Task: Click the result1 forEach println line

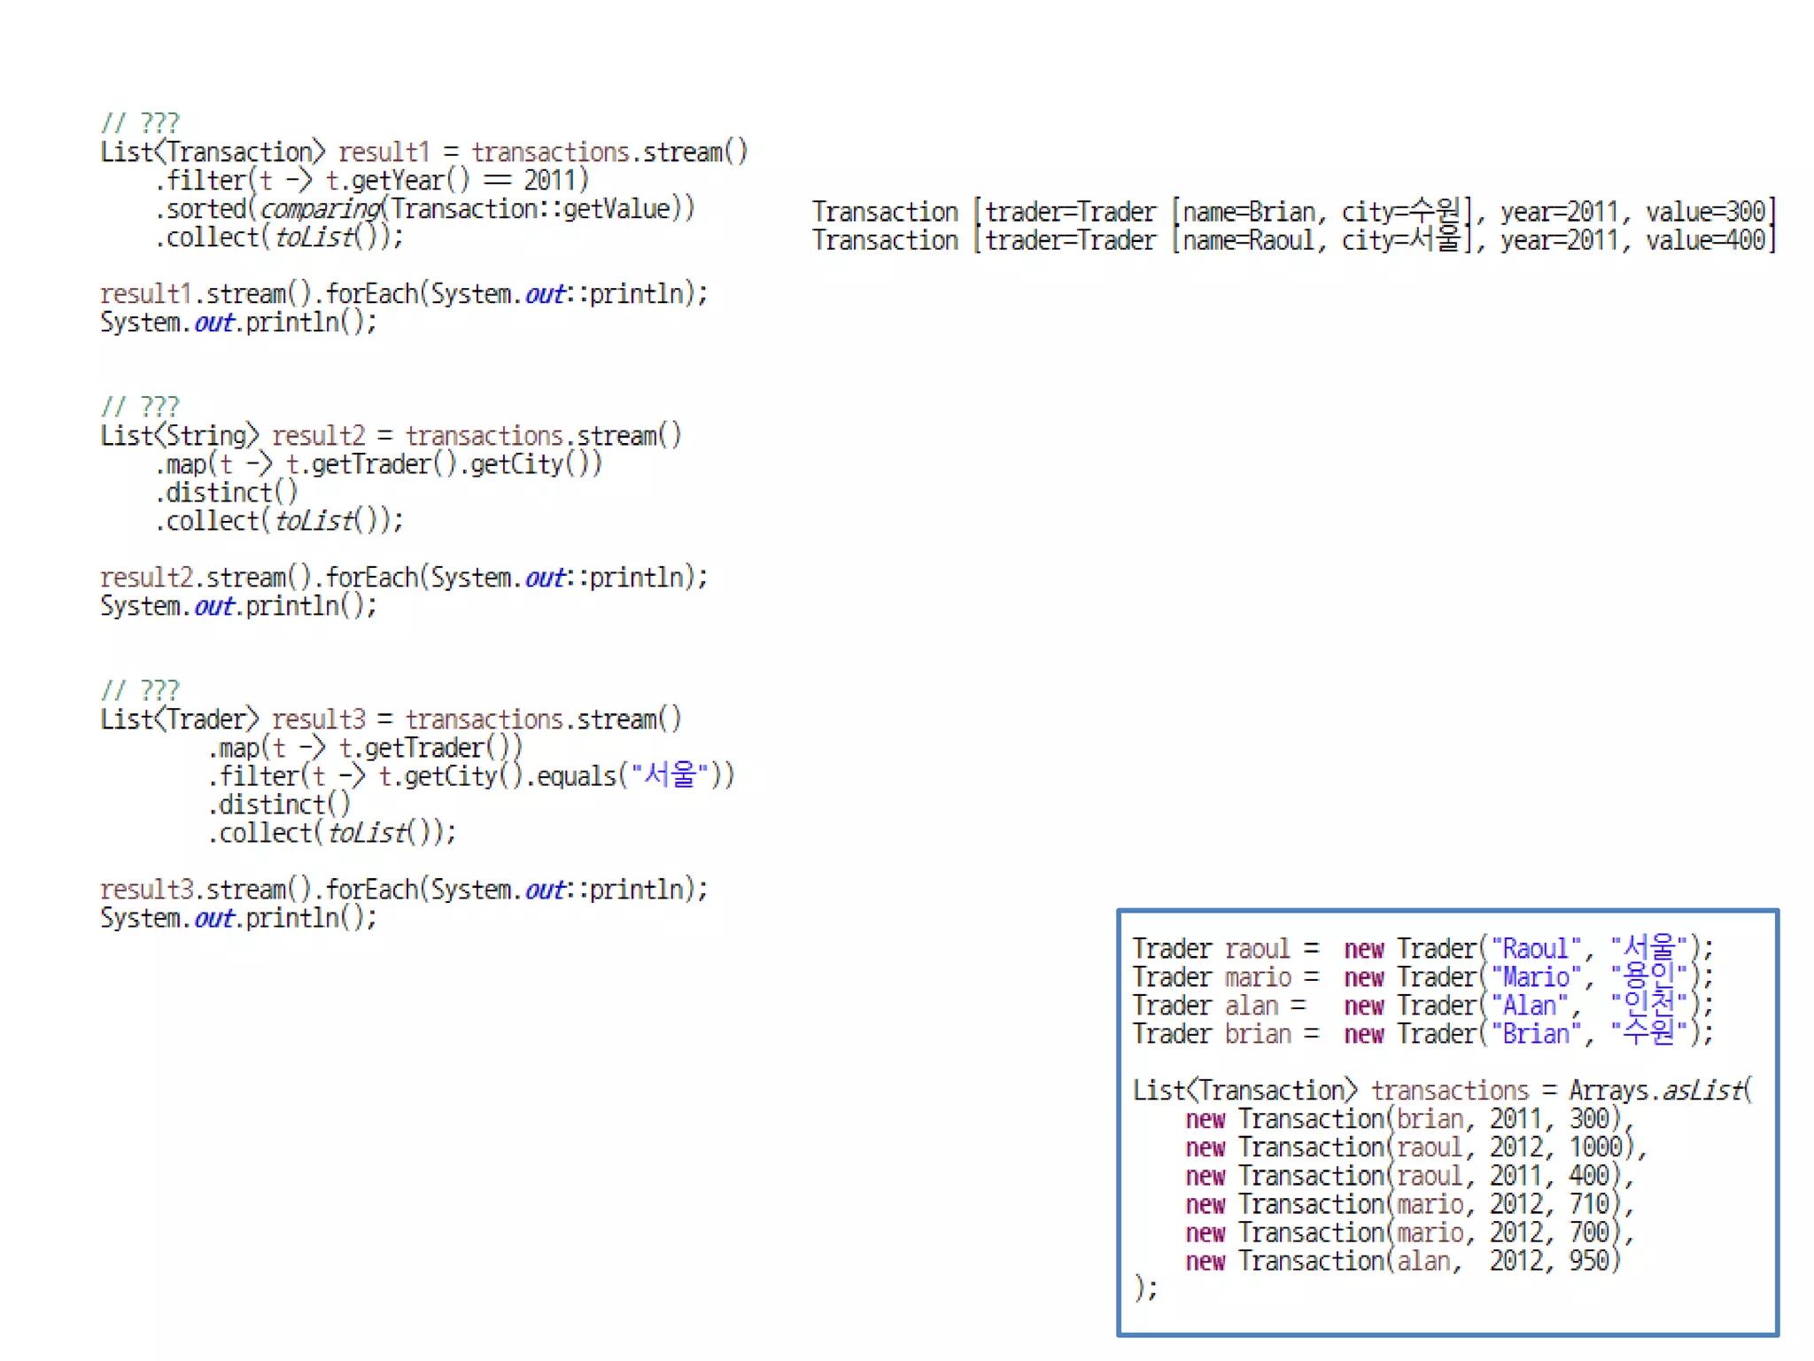Action: 403,294
